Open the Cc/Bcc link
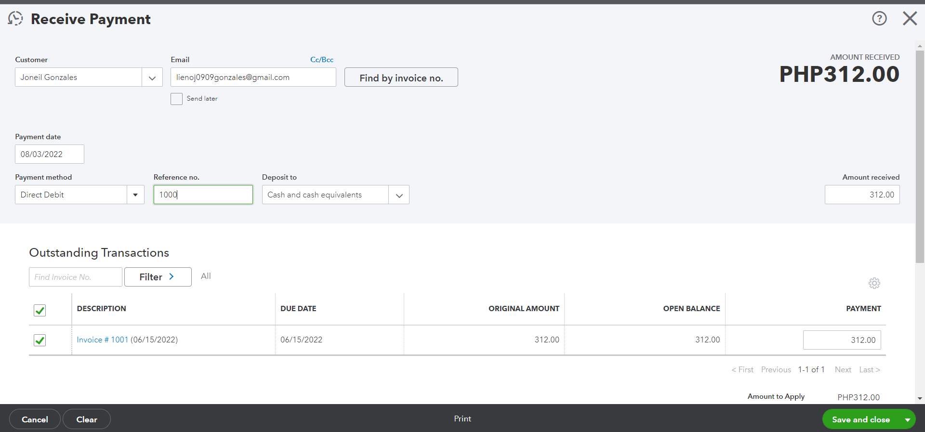The image size is (925, 432). 322,60
